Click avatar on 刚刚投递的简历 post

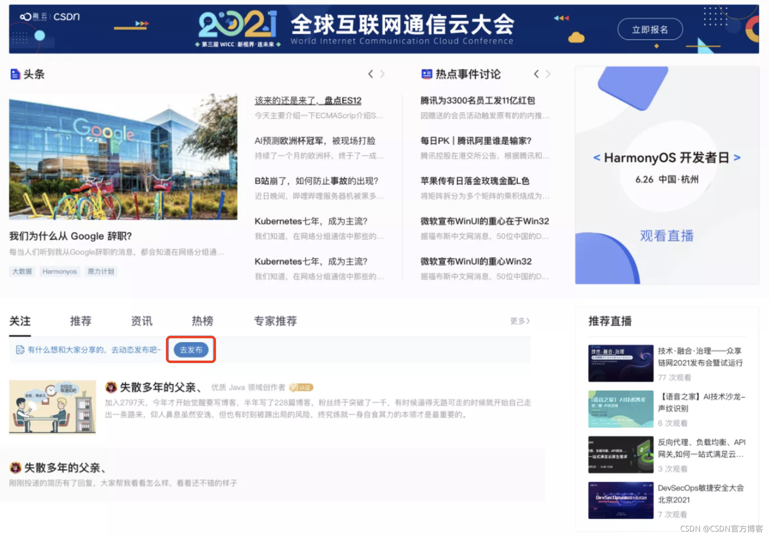[15, 467]
